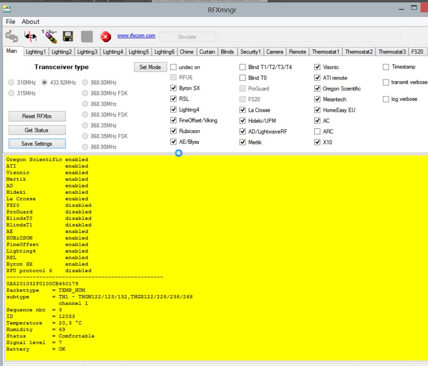Toggle the FineOffset/Viking checkbox
This screenshot has height=366, width=428.
173,120
